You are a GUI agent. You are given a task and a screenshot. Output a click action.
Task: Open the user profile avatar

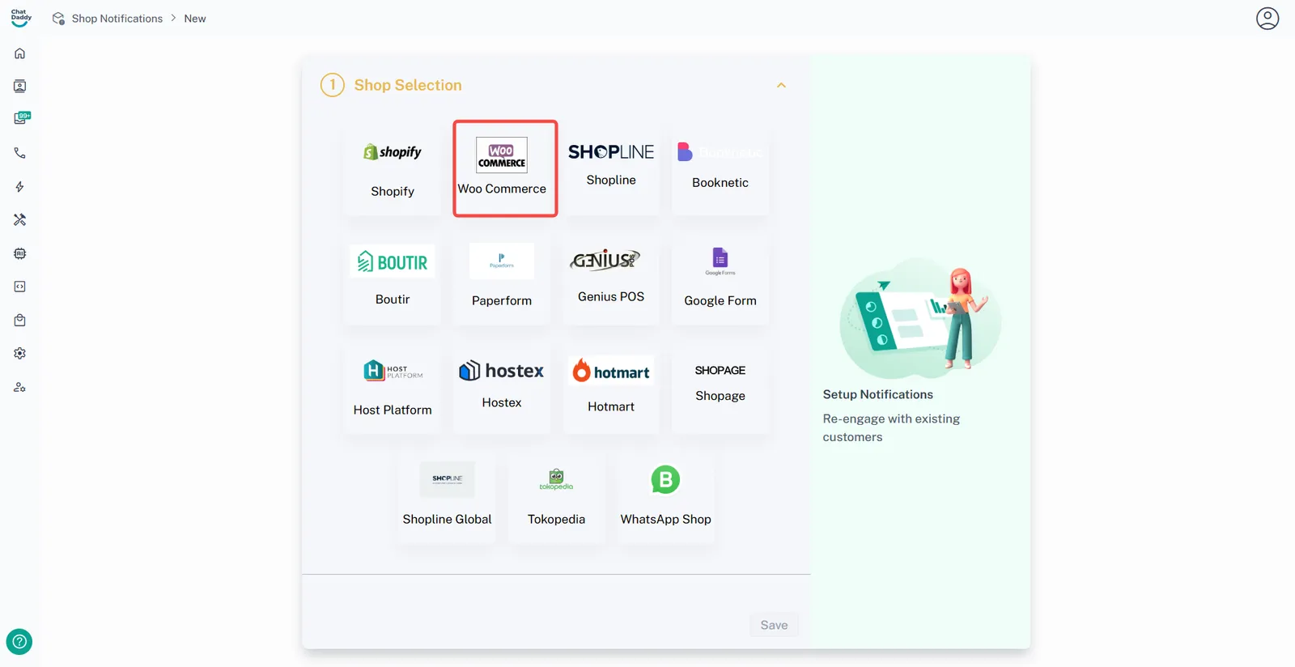(x=1267, y=19)
